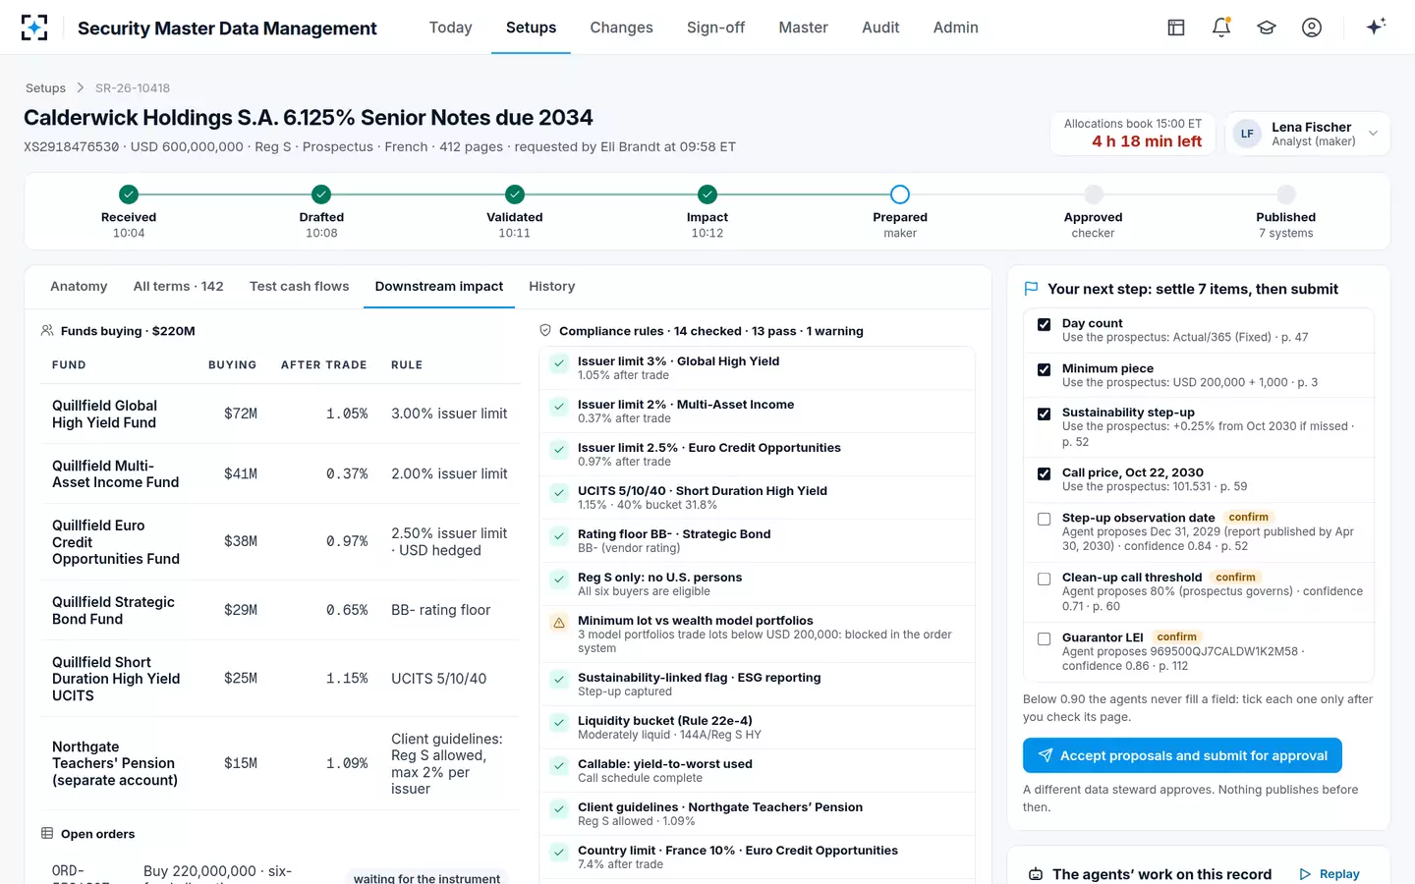Viewport: 1415px width, 884px height.
Task: Switch to the History tab
Action: [x=551, y=286]
